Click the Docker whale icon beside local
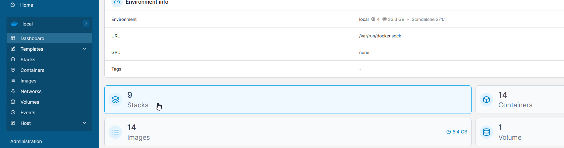Viewport: 564px width, 148px height. 15,24
